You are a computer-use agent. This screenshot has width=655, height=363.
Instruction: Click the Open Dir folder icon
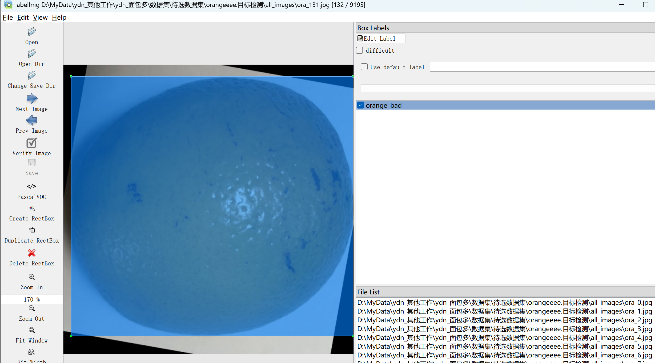(31, 54)
